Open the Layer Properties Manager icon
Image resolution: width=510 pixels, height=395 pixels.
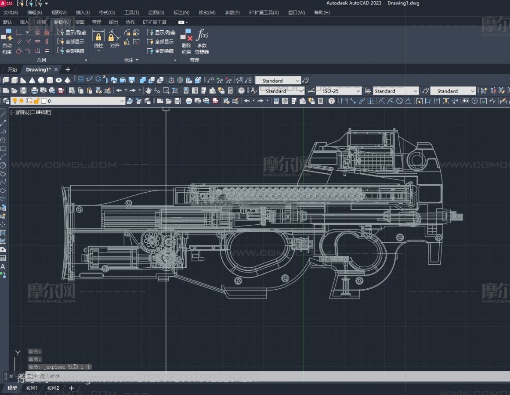6,101
